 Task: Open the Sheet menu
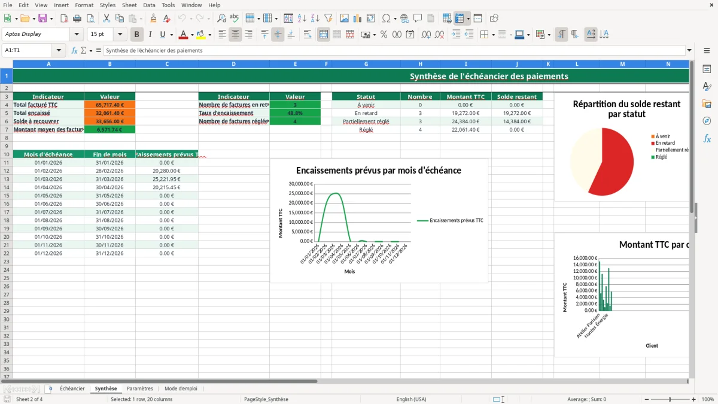[129, 5]
